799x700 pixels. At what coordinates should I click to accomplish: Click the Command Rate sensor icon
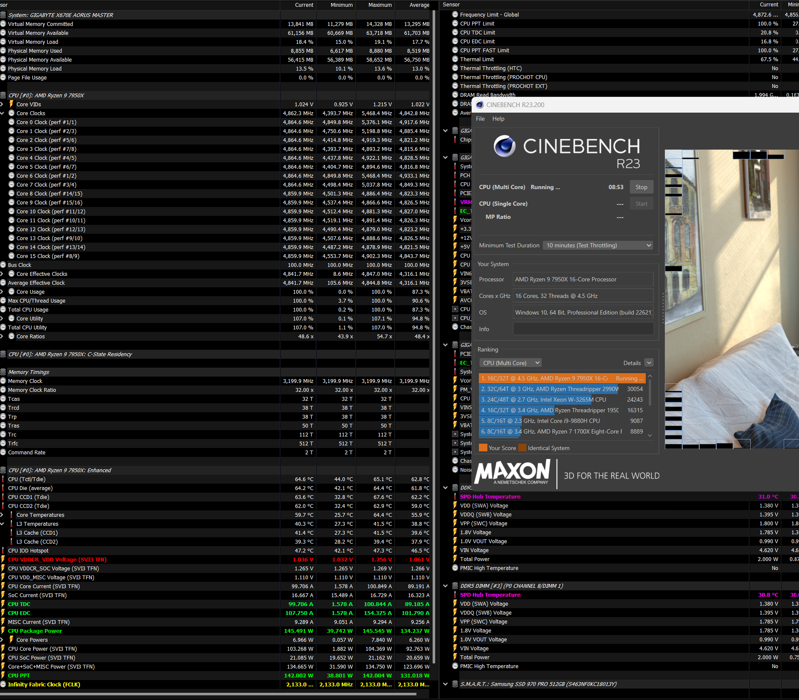click(x=3, y=453)
